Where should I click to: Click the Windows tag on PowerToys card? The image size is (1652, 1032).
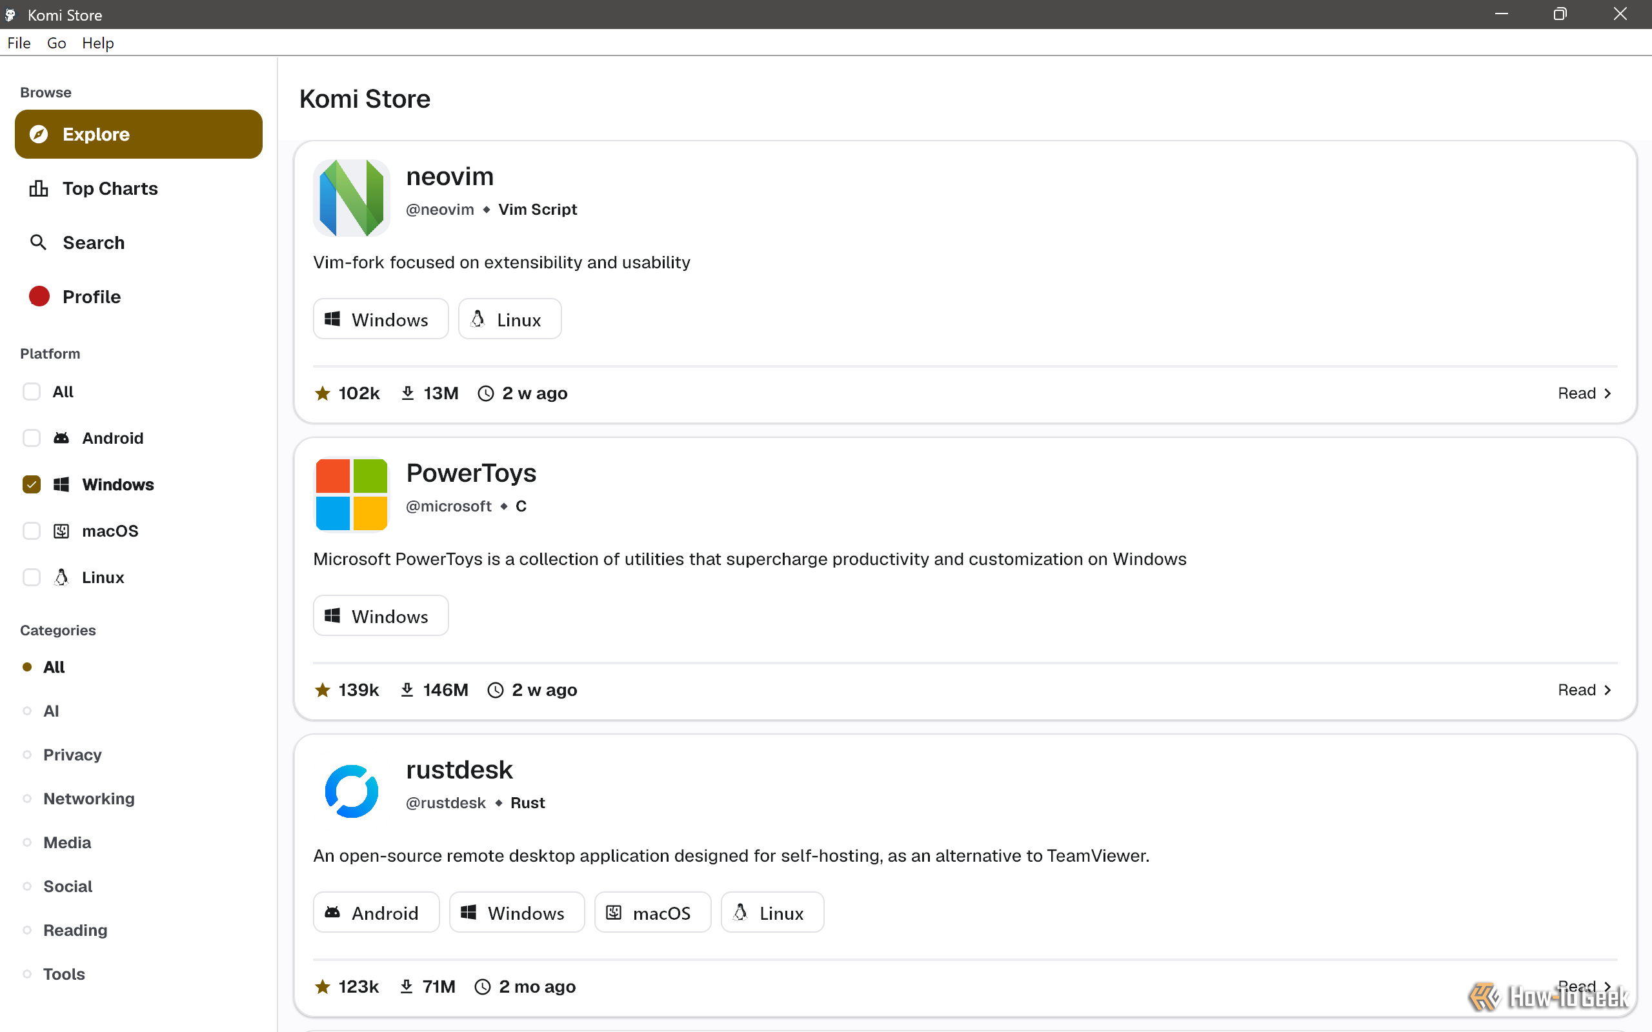381,615
